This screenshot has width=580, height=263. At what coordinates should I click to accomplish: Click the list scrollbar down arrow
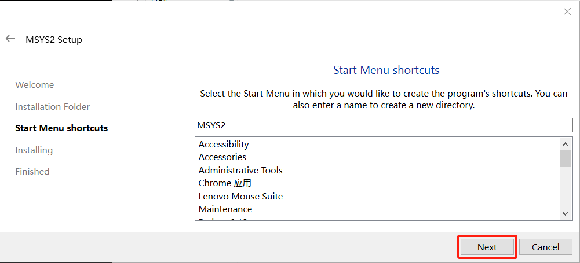tap(565, 213)
